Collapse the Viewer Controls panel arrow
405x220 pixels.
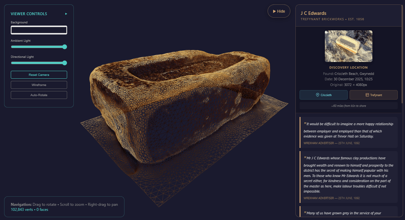tap(66, 14)
